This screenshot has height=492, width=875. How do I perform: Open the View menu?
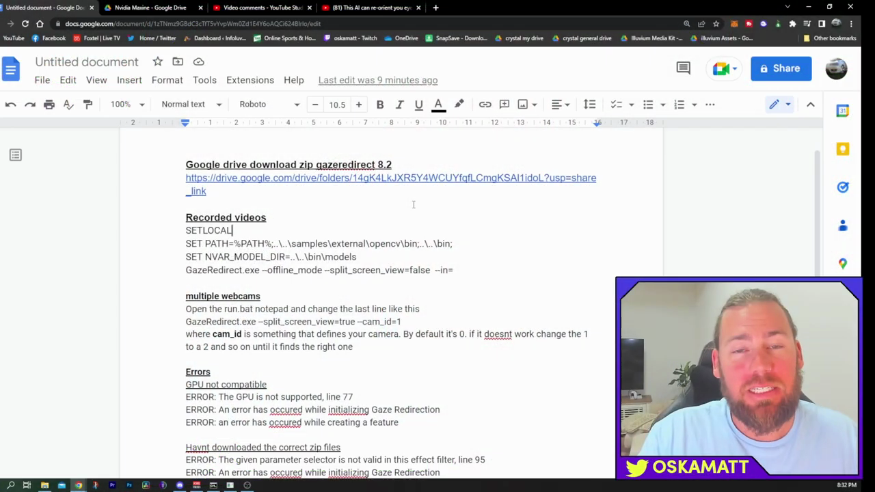tap(96, 80)
